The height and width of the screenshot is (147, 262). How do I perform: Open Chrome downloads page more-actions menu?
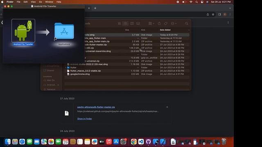pyautogui.click(x=228, y=22)
